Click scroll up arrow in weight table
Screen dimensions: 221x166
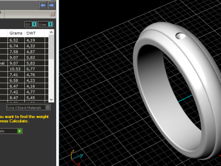[x=51, y=32]
